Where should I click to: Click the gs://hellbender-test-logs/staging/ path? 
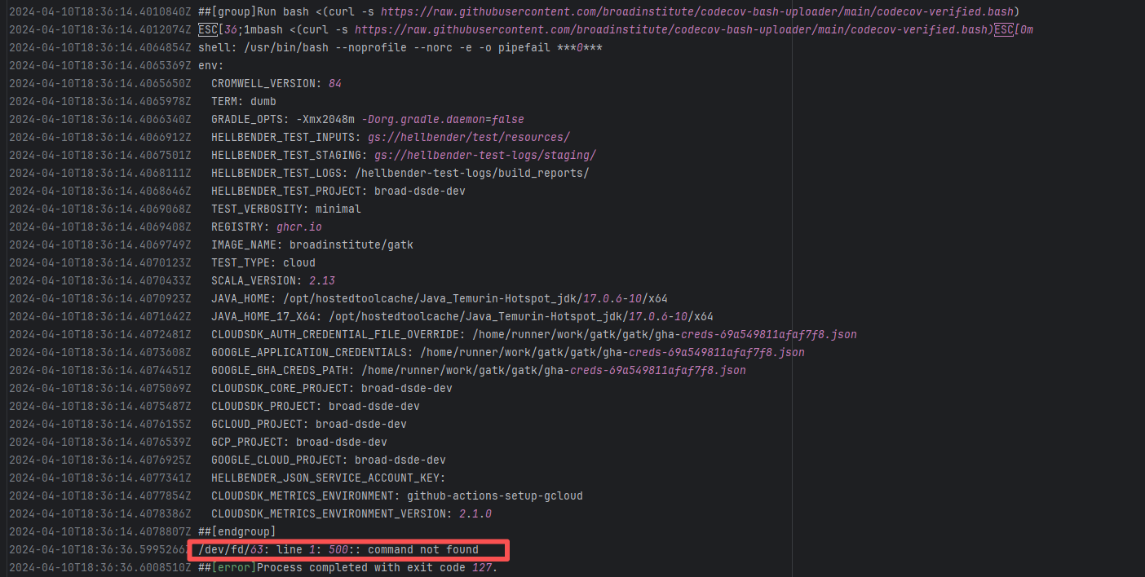pos(484,155)
